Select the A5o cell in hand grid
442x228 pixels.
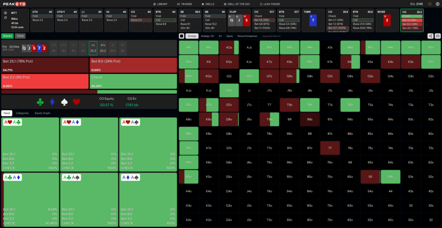(x=189, y=177)
